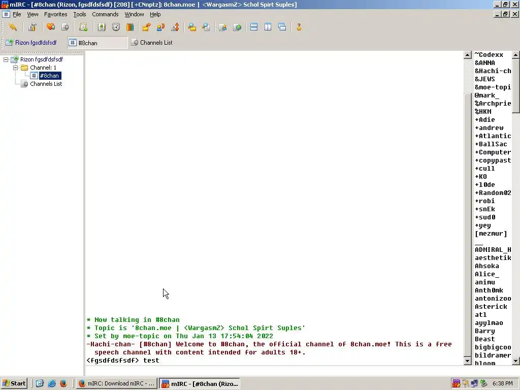The width and height of the screenshot is (520, 390).
Task: Open the Favorites heart toolbar icon
Action: [51, 27]
